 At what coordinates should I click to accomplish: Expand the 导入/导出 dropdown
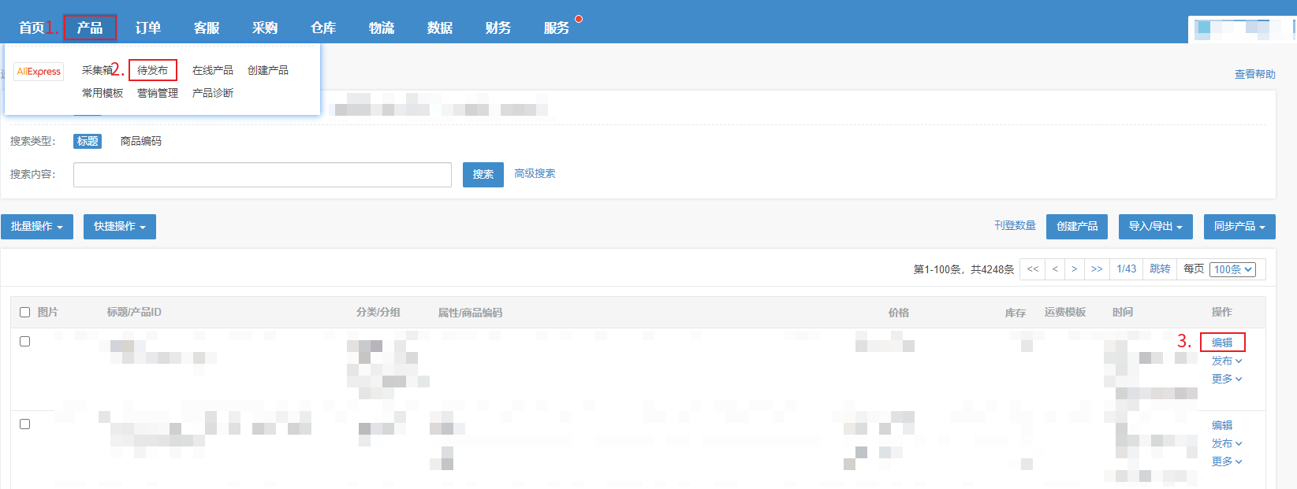click(x=1156, y=227)
